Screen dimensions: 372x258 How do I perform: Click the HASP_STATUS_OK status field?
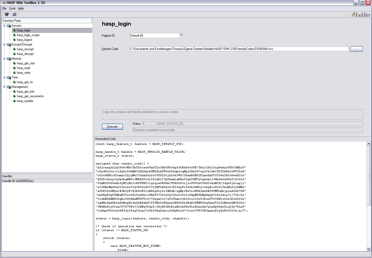[x=260, y=124]
